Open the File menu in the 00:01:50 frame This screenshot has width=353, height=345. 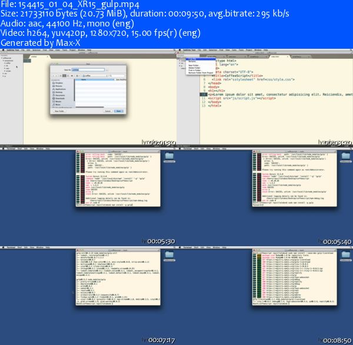click(23, 50)
